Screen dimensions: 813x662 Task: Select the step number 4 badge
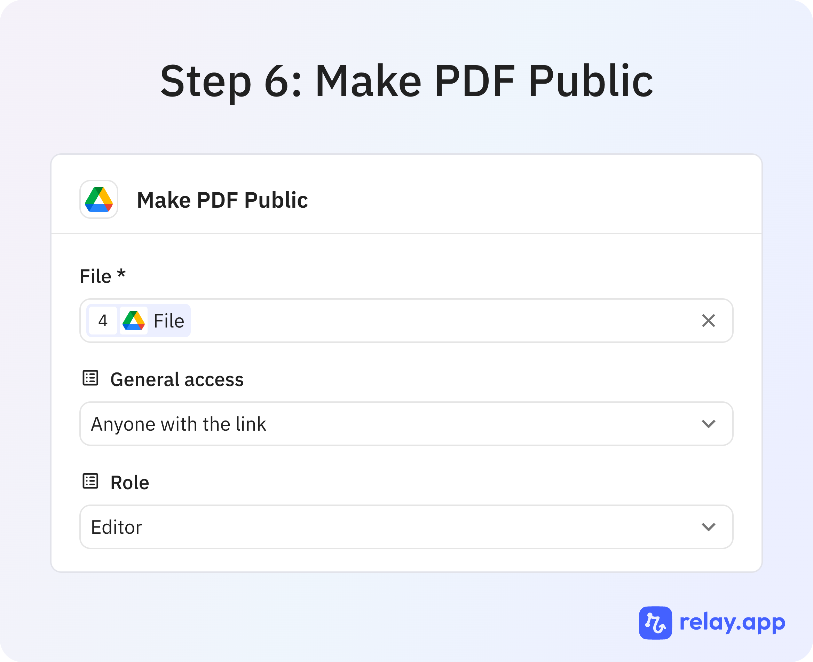[103, 320]
